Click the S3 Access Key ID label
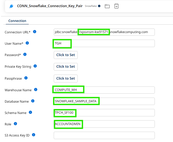This screenshot has height=142, width=173. tap(17, 135)
